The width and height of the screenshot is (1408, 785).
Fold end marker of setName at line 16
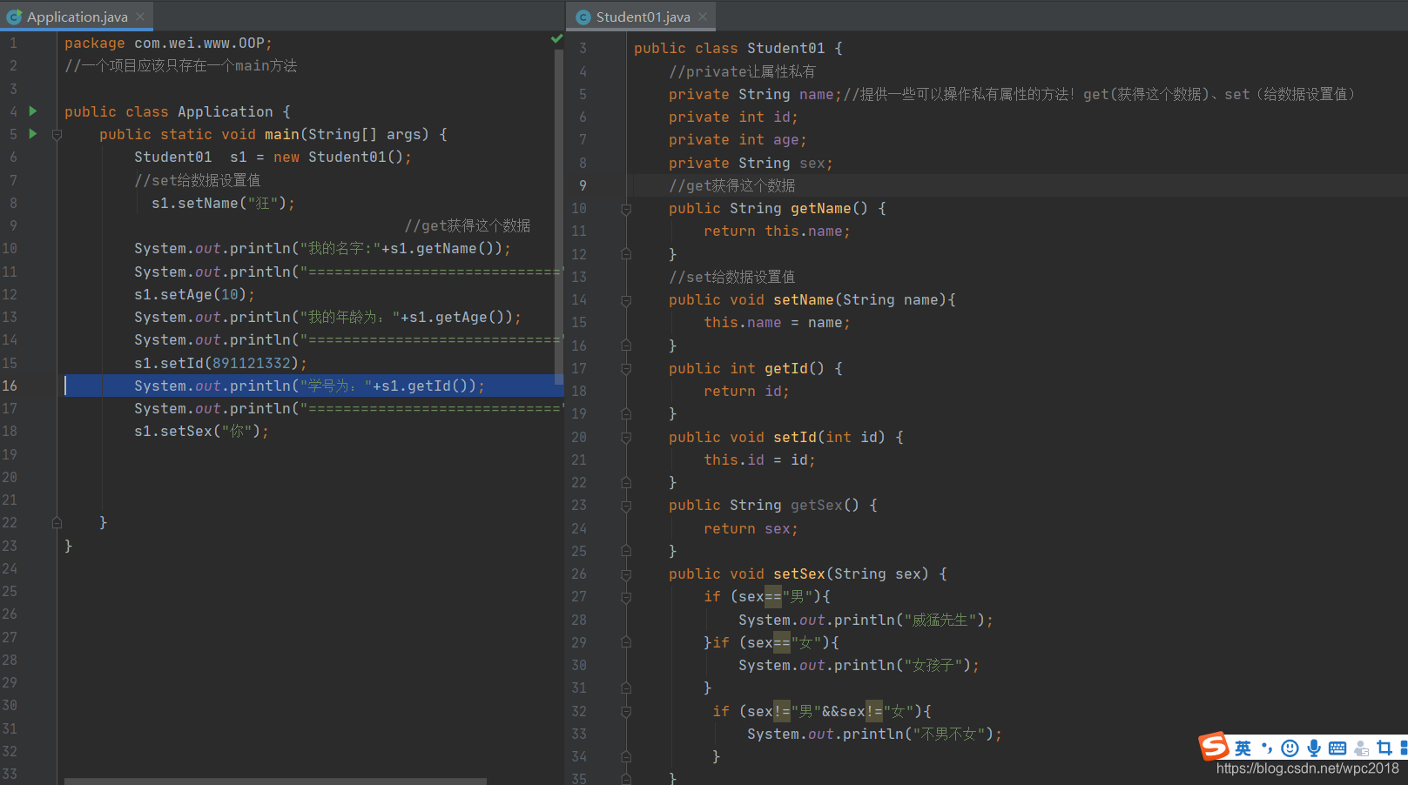tap(626, 346)
